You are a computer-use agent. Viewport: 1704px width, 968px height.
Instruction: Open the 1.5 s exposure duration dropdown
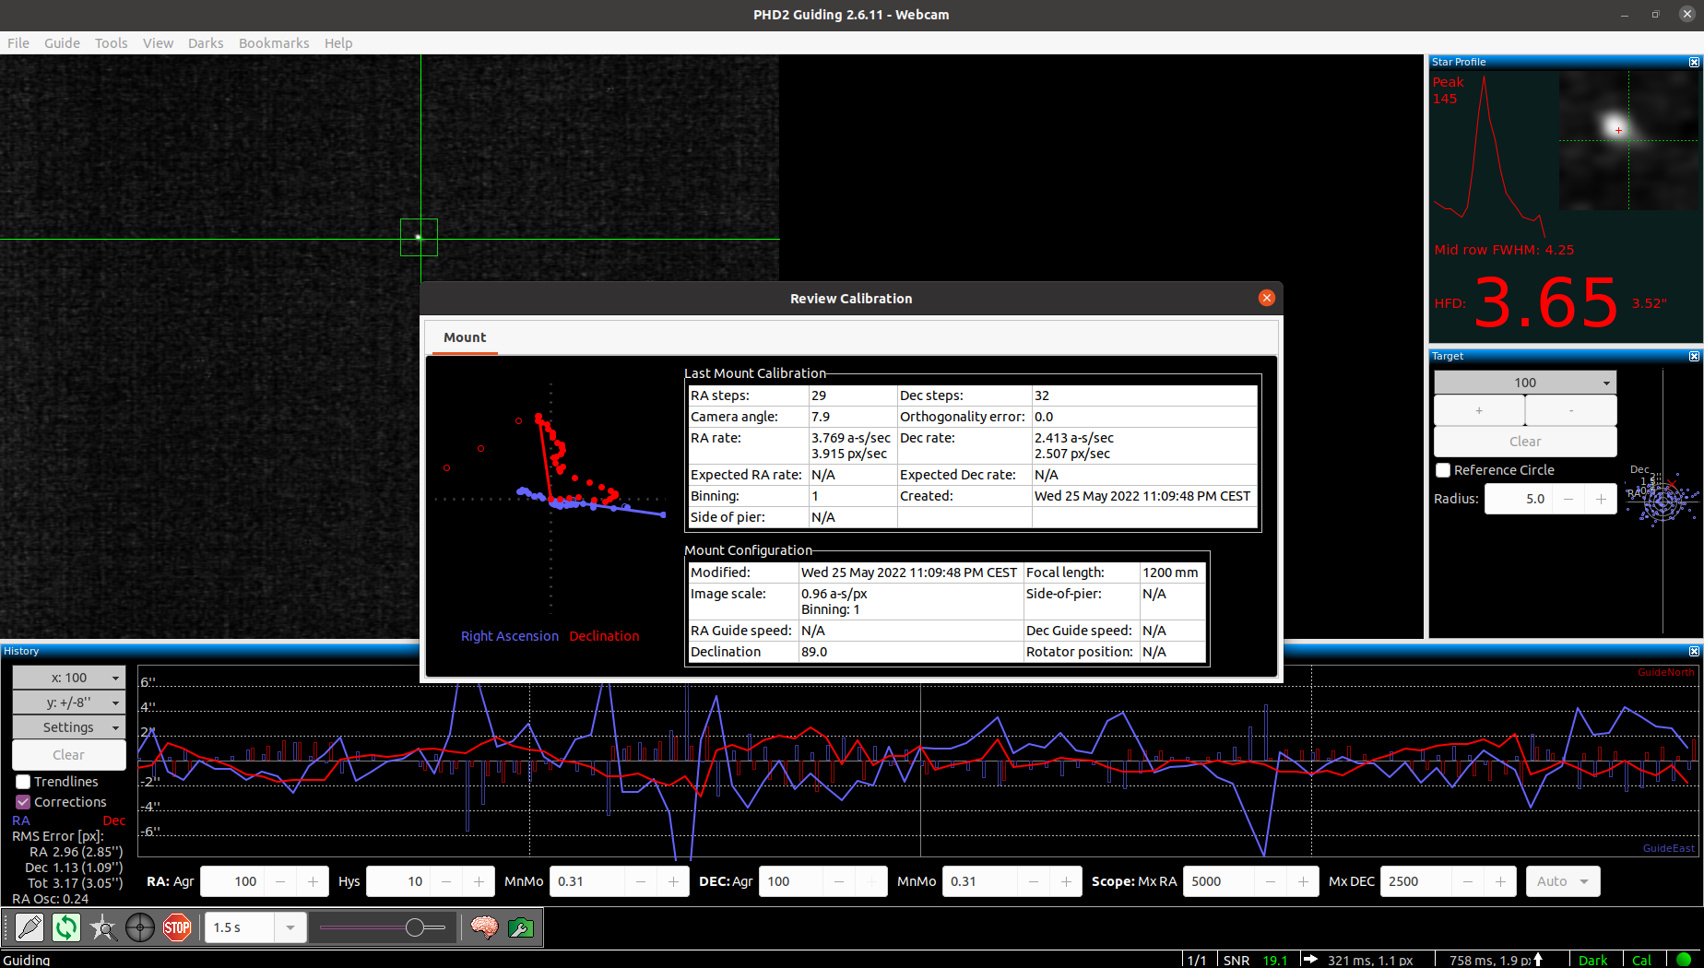coord(290,927)
